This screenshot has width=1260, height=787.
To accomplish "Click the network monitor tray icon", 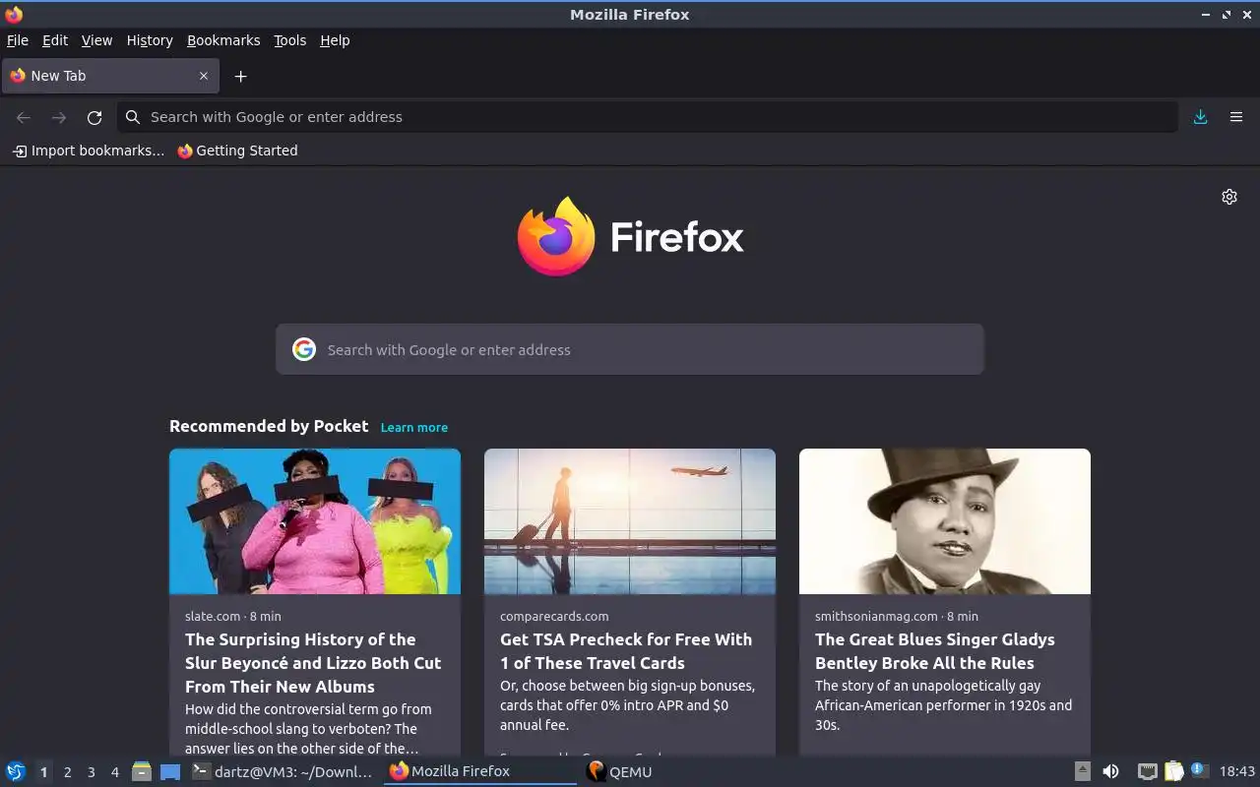I will coord(1147,771).
